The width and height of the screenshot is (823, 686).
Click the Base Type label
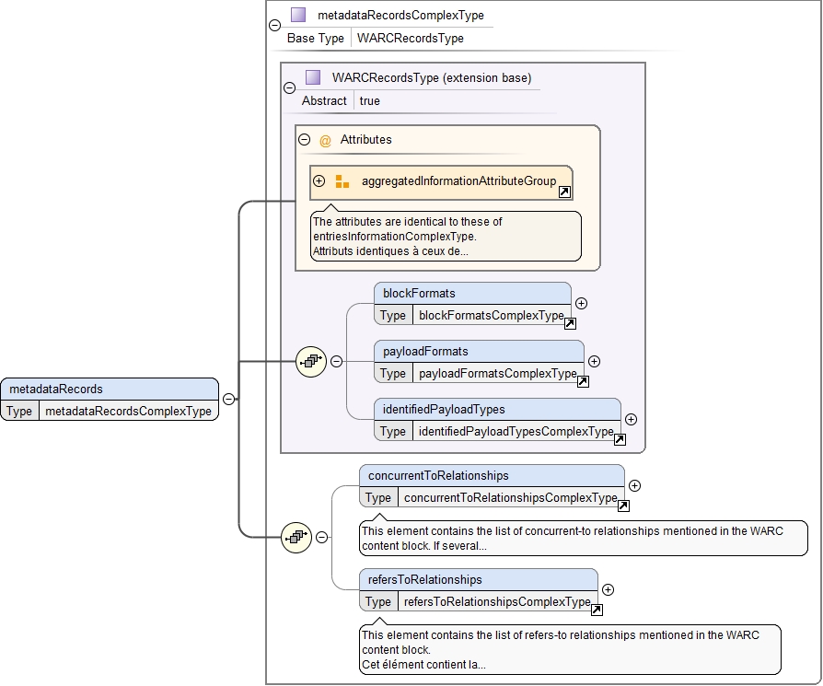click(316, 39)
